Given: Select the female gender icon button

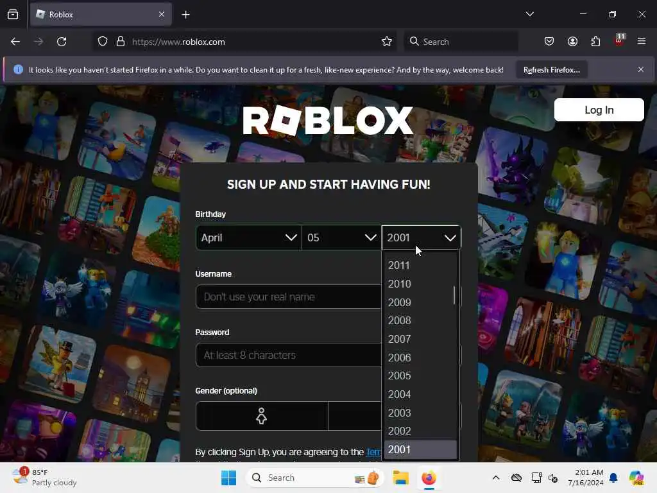Looking at the screenshot, I should (x=262, y=416).
